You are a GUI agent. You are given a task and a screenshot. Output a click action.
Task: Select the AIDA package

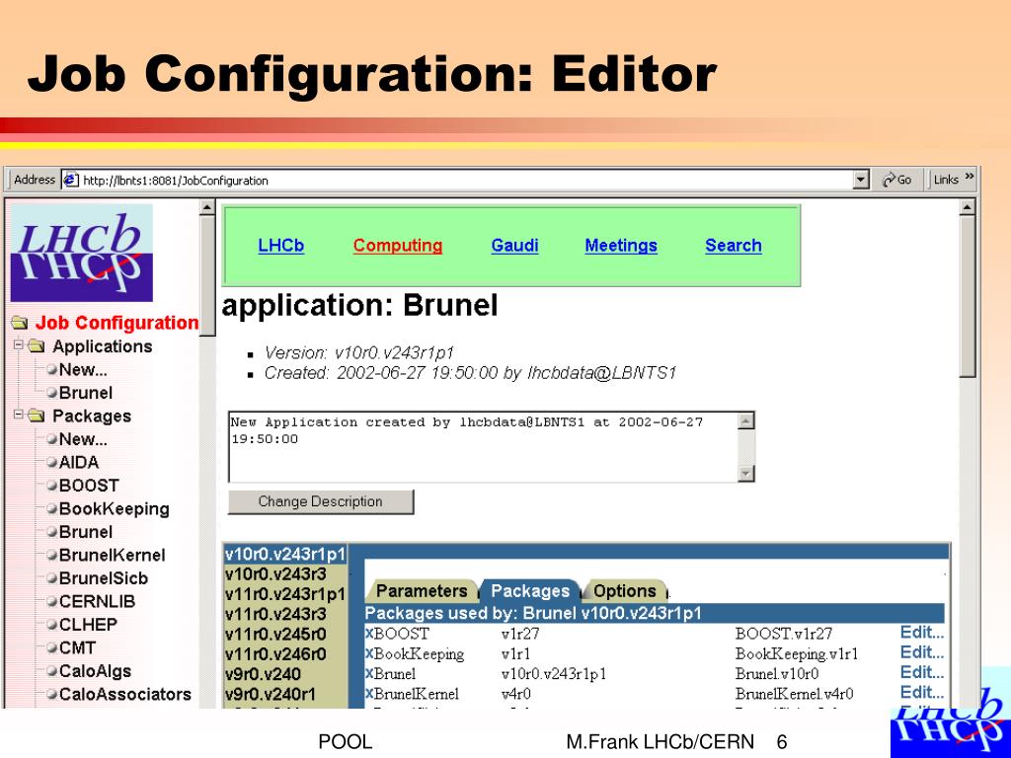click(79, 463)
